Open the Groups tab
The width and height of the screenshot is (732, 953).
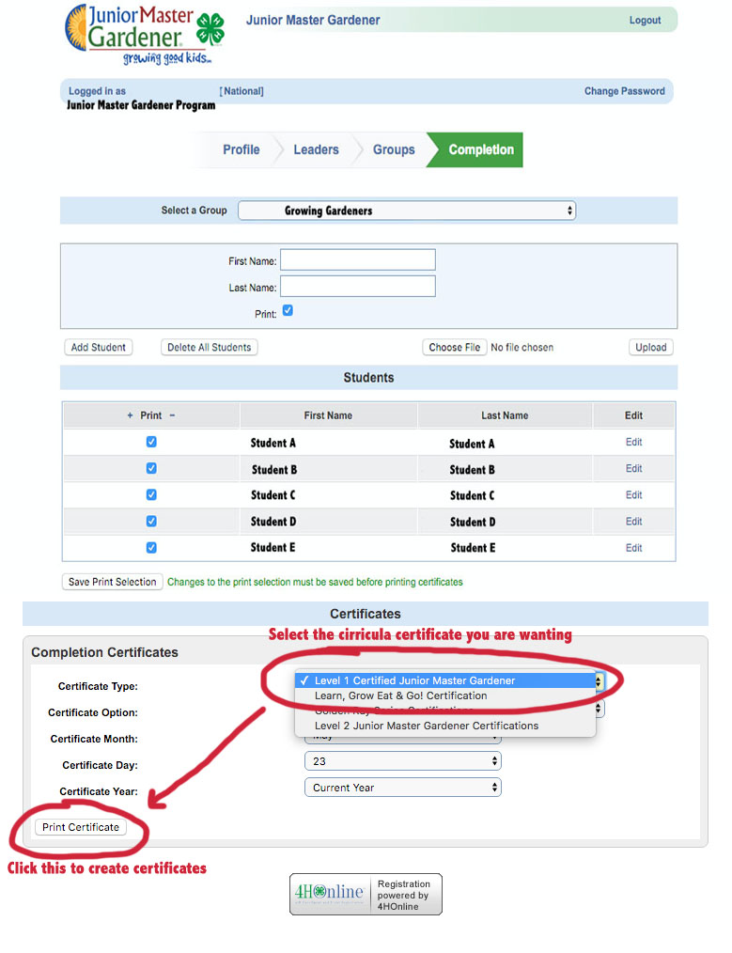[x=393, y=149]
